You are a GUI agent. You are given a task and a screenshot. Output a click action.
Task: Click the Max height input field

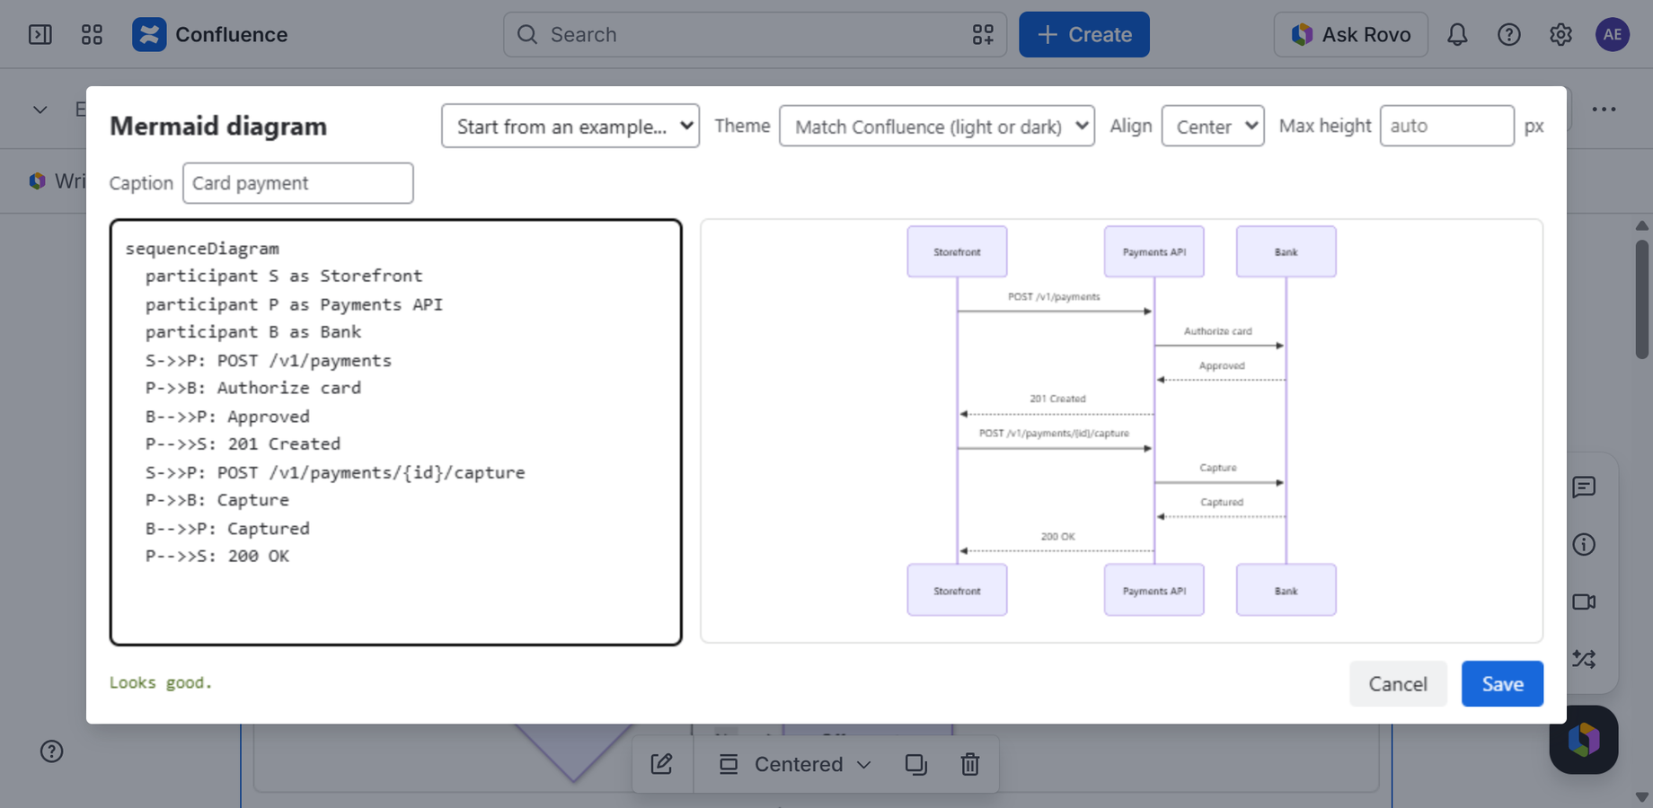coord(1447,126)
